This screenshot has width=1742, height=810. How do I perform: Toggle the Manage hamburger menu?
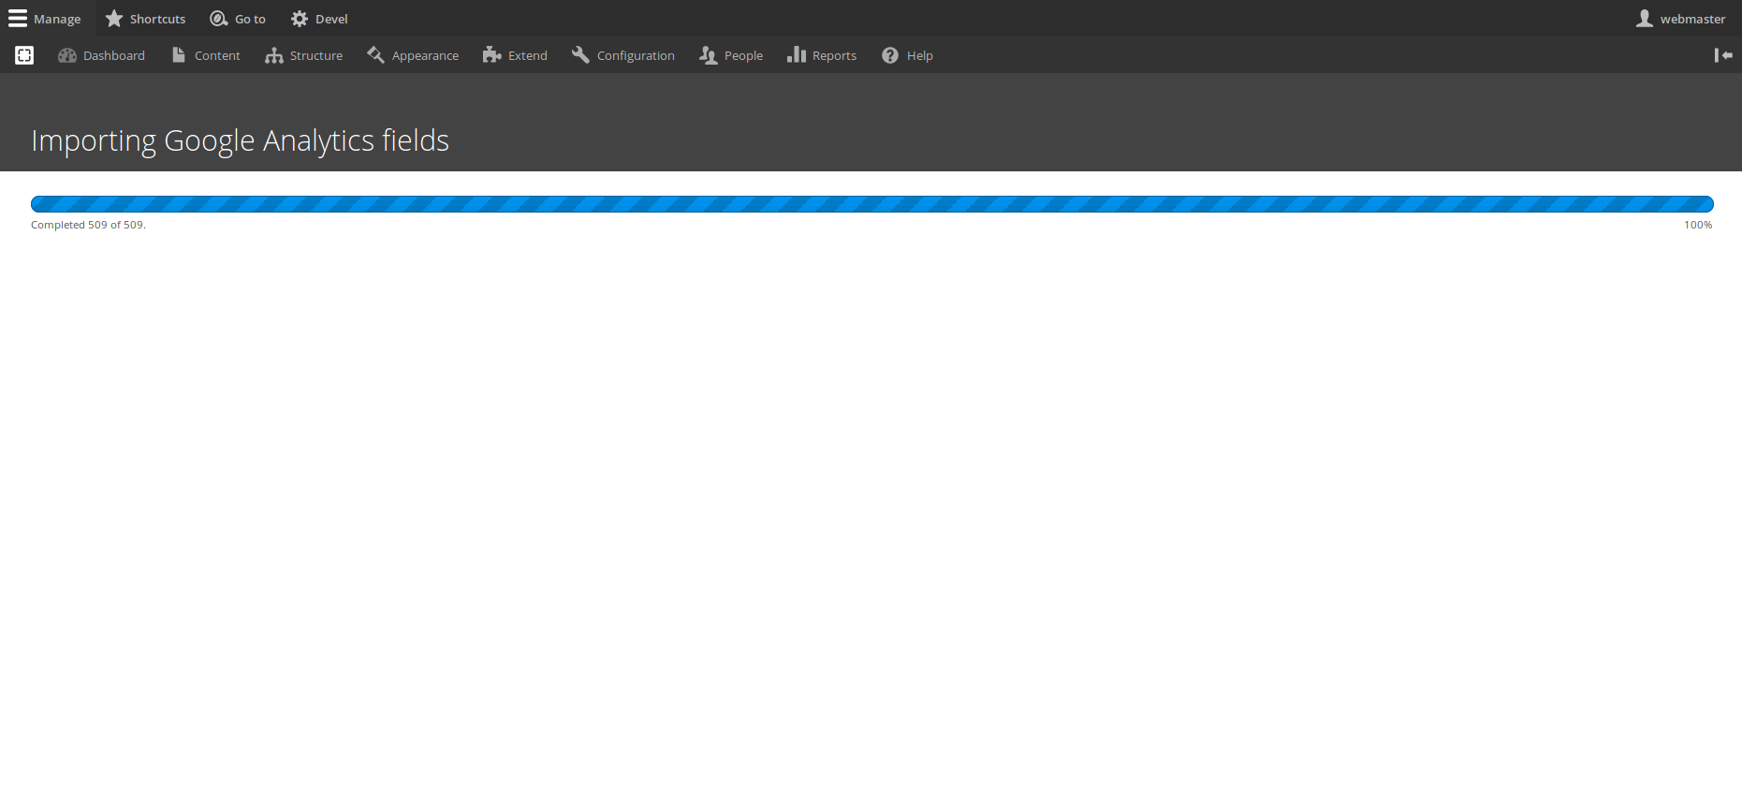click(18, 19)
